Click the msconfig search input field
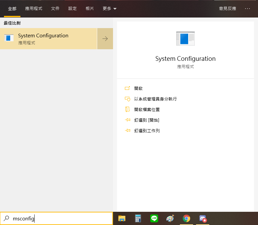The image size is (258, 225). (x=56, y=218)
